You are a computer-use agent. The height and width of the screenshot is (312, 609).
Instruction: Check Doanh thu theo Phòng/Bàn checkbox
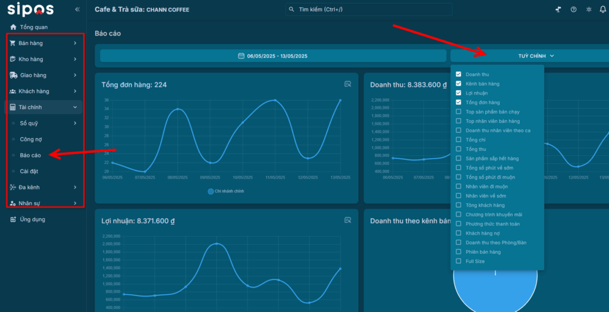459,242
